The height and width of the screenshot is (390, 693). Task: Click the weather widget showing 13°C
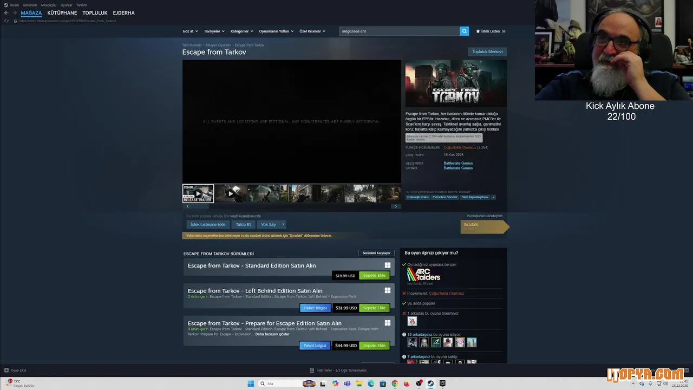[x=21, y=383]
